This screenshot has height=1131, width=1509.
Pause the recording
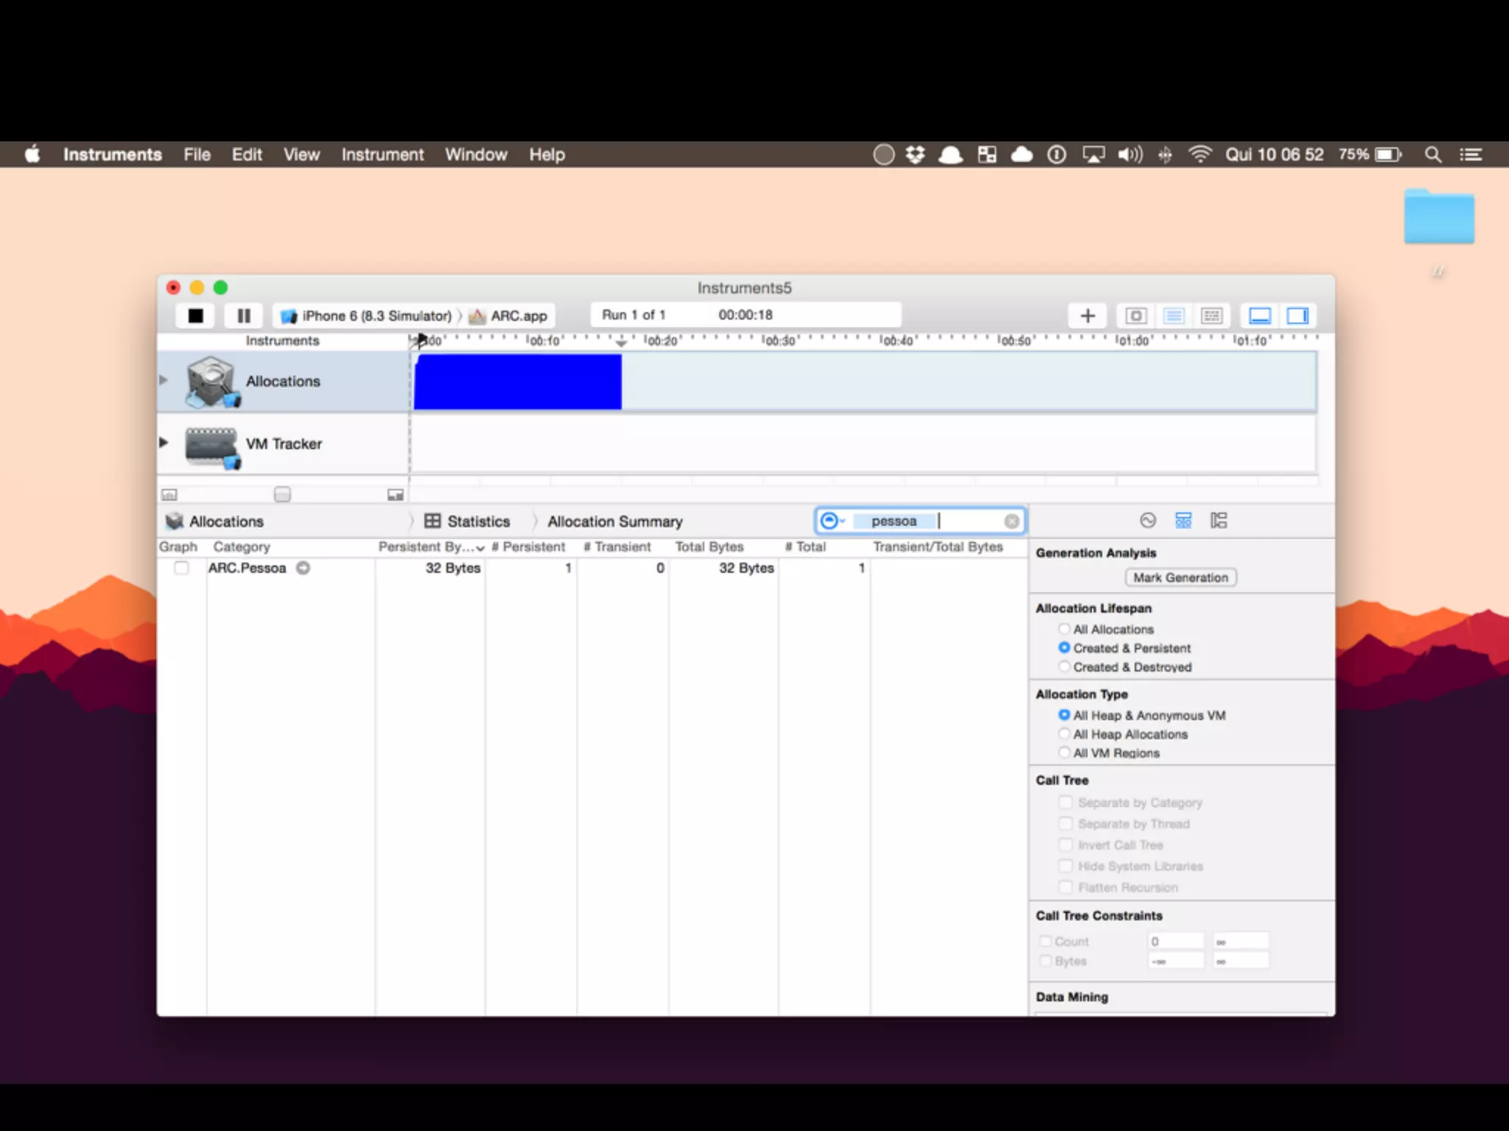click(x=244, y=316)
